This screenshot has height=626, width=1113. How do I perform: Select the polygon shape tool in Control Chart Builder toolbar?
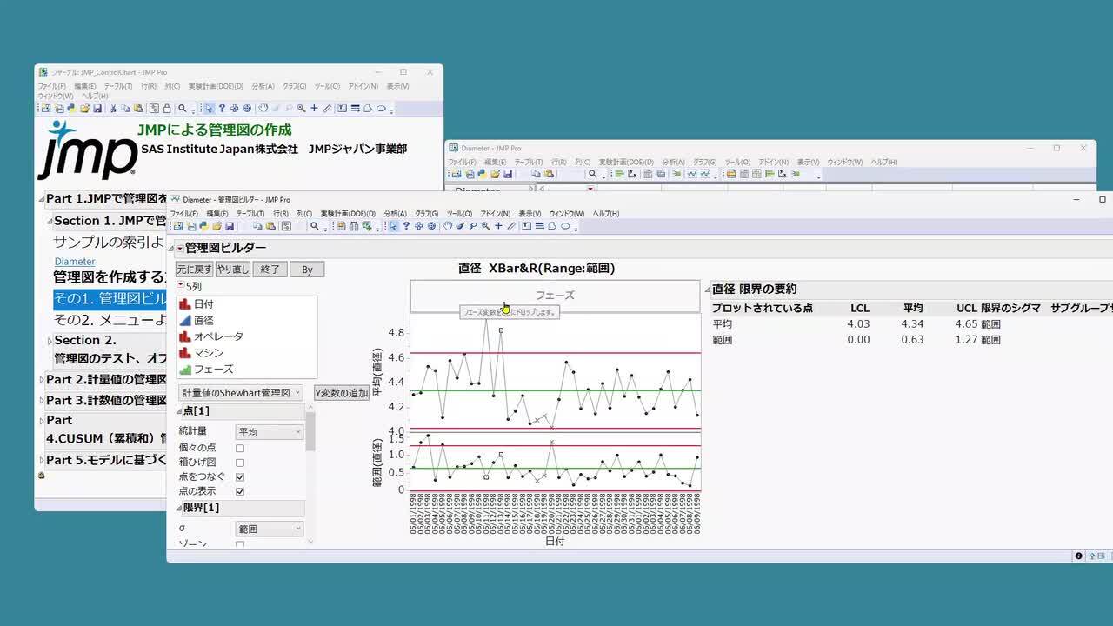point(552,226)
